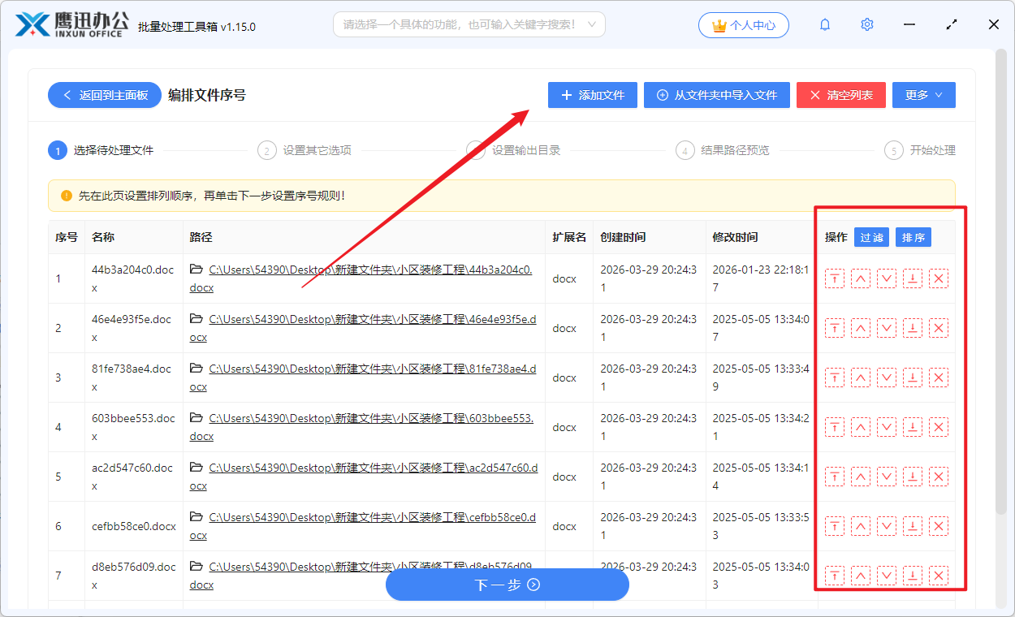Screen dimensions: 1015x617
Task: Move 81fe738ae4.docx down one position
Action: click(886, 378)
